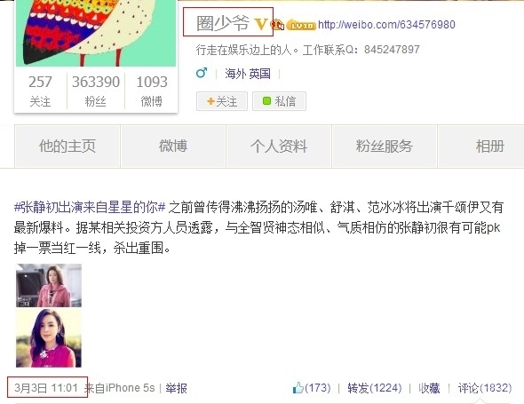Click the weibo.com profile URL link

pos(386,24)
